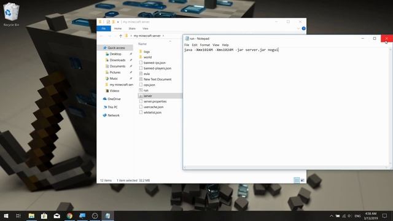The height and width of the screenshot is (221, 393).
Task: Open the network icon in system tray
Action: [344, 215]
